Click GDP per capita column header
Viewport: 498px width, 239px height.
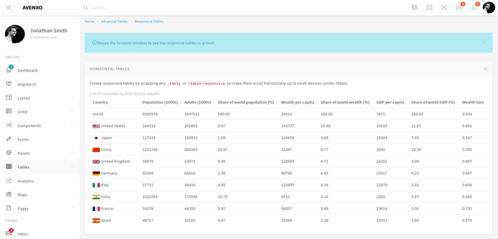click(x=390, y=102)
